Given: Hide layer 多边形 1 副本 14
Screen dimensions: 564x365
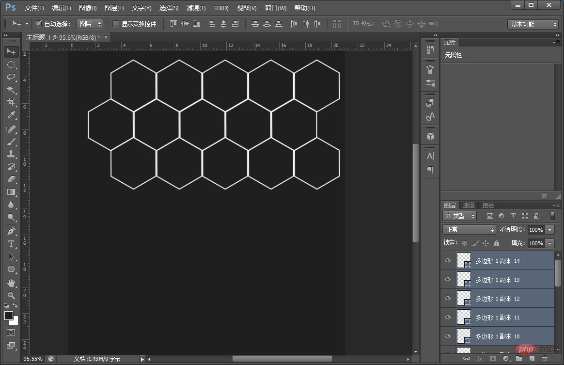Looking at the screenshot, I should coord(448,261).
